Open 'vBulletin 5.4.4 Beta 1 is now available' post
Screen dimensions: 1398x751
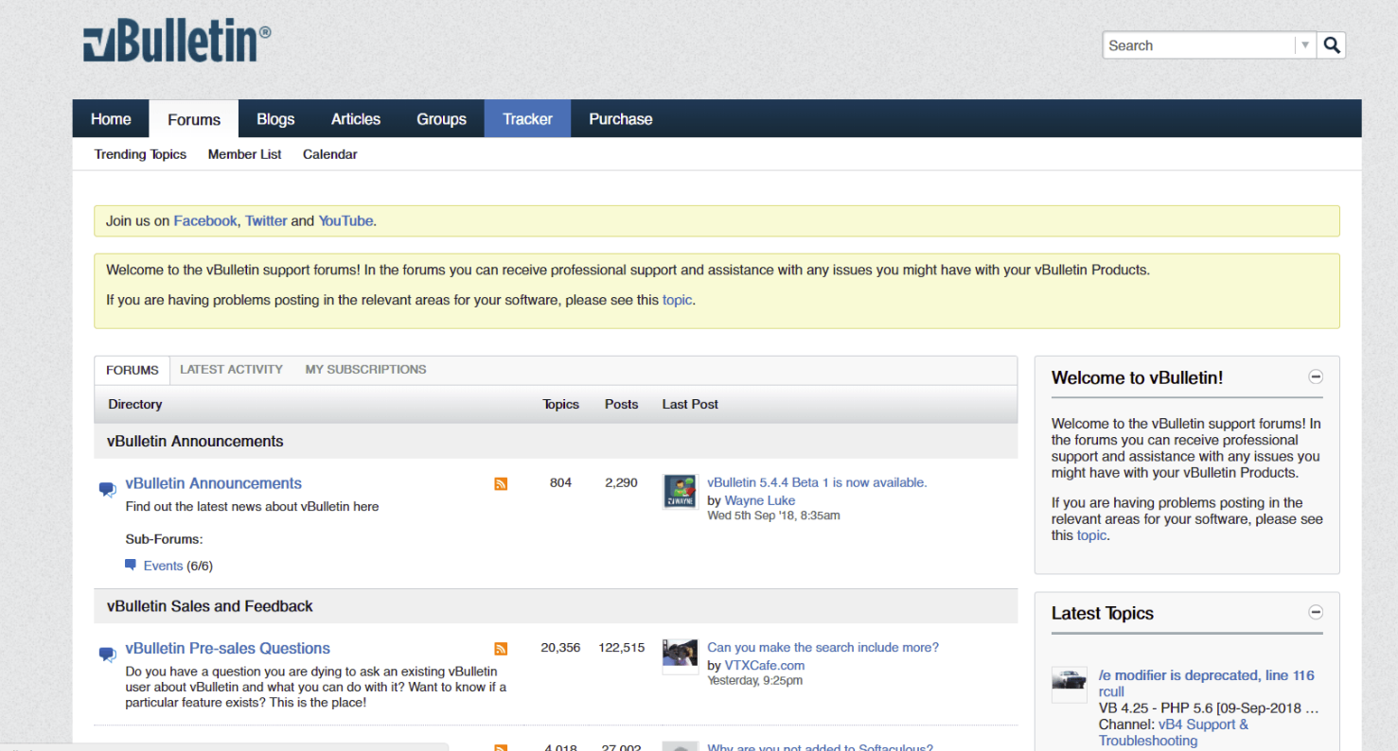817,482
